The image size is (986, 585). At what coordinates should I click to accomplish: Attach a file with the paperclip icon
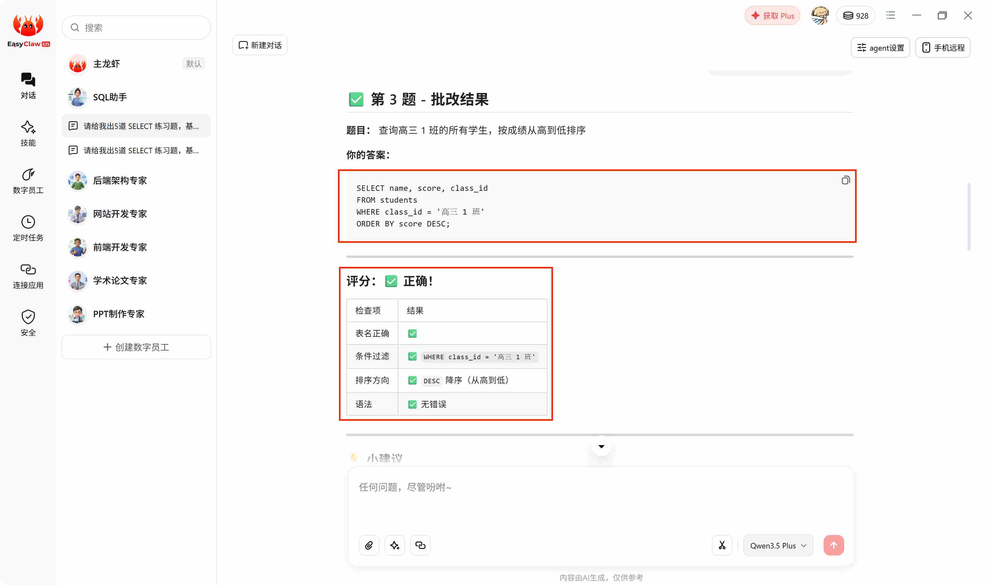point(369,545)
